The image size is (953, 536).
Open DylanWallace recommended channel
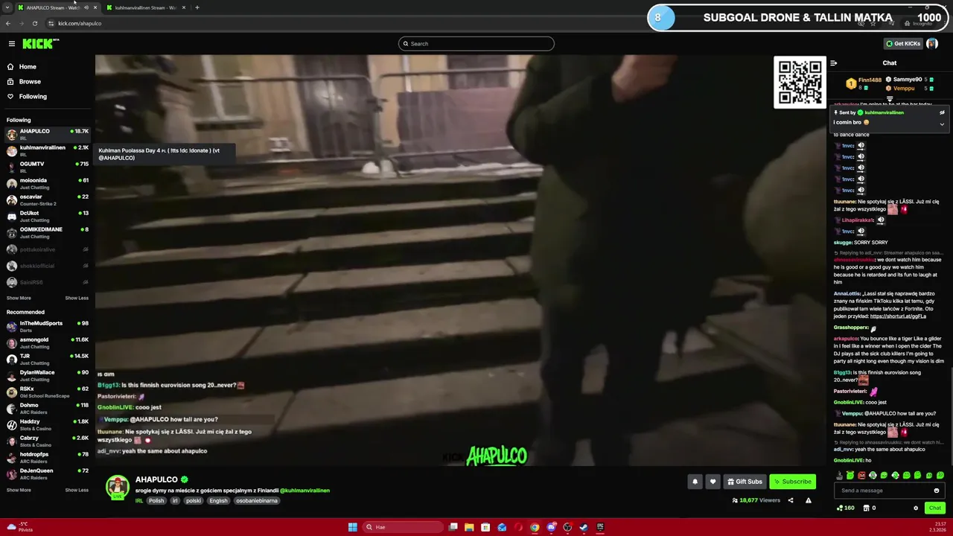pos(48,375)
